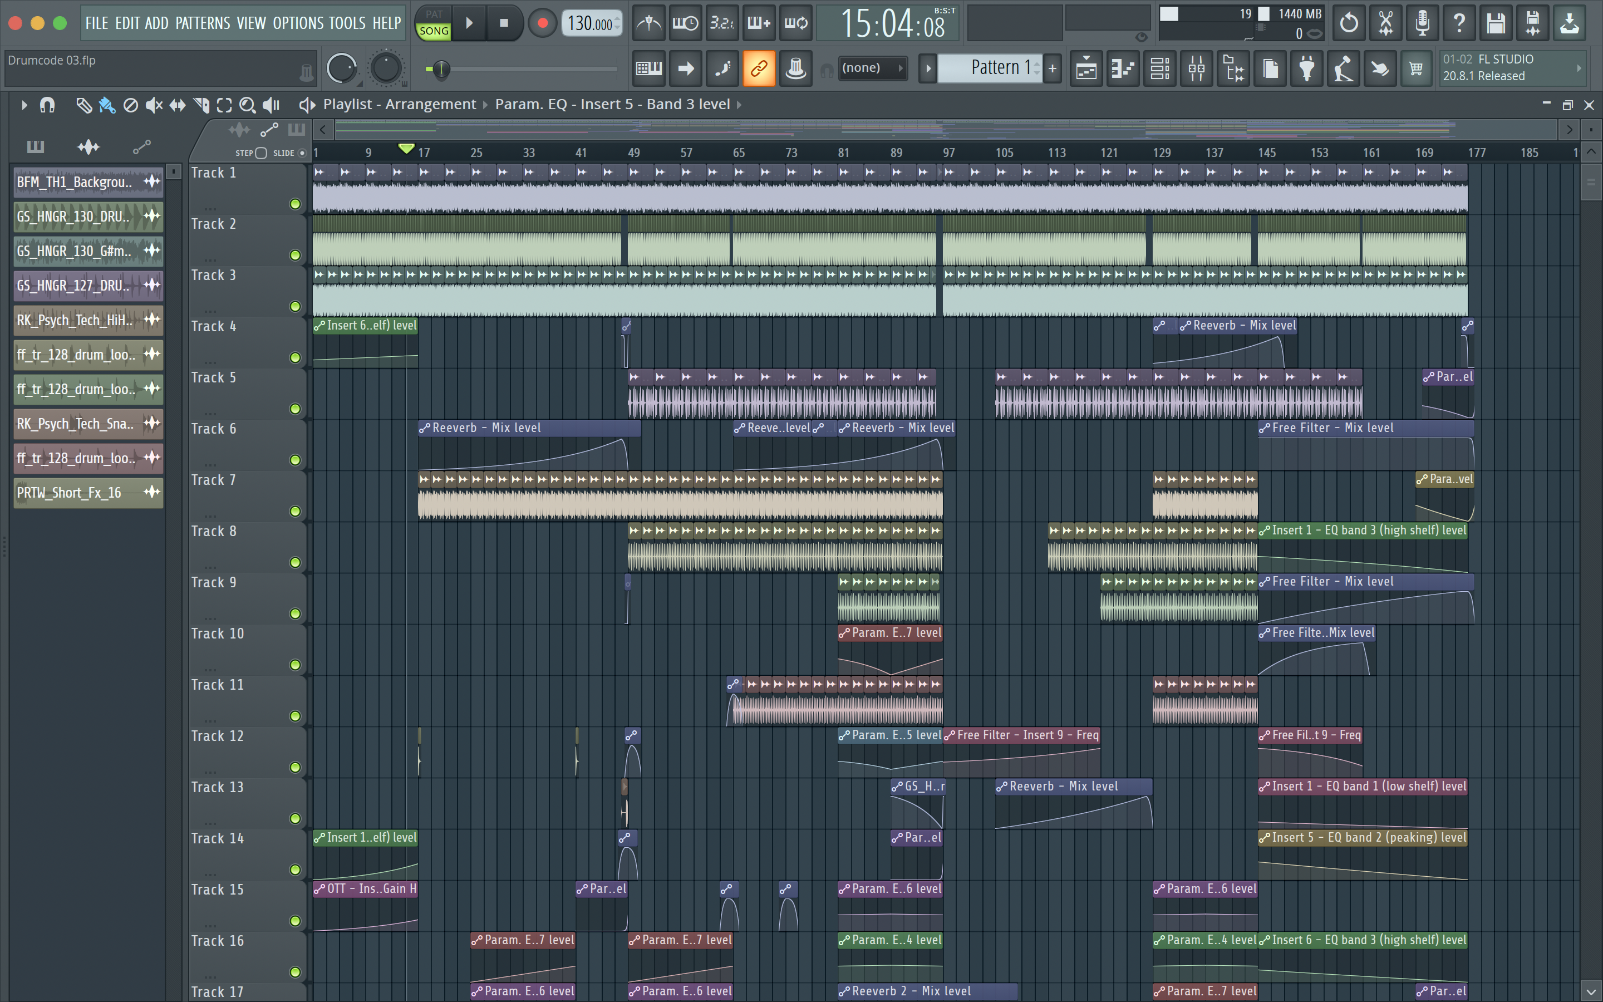
Task: Open the TOOLS menu
Action: pos(347,23)
